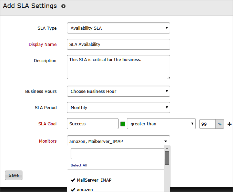
Task: Click the Display Name input field
Action: point(118,44)
